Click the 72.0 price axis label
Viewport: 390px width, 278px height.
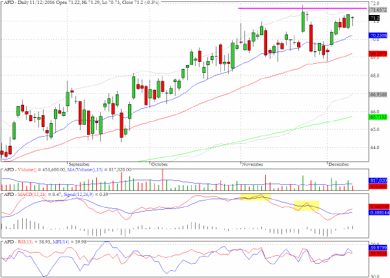(374, 3)
